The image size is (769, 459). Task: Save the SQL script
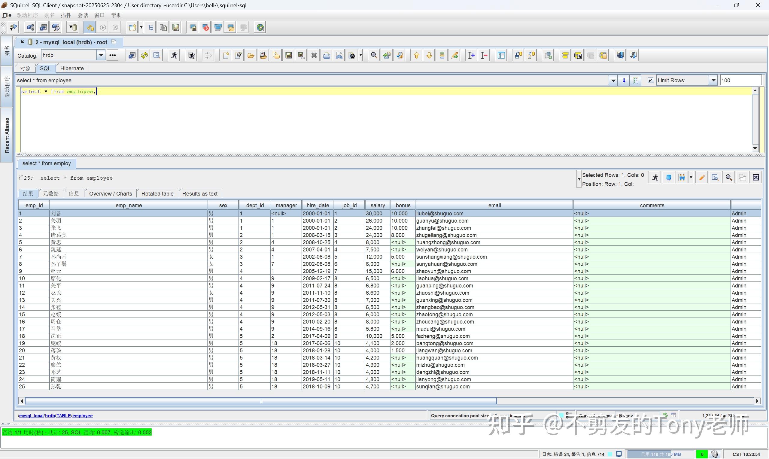pyautogui.click(x=288, y=55)
